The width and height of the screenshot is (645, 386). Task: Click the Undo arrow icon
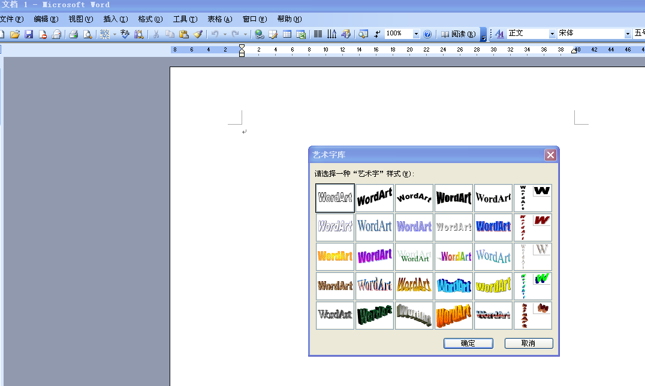(215, 34)
